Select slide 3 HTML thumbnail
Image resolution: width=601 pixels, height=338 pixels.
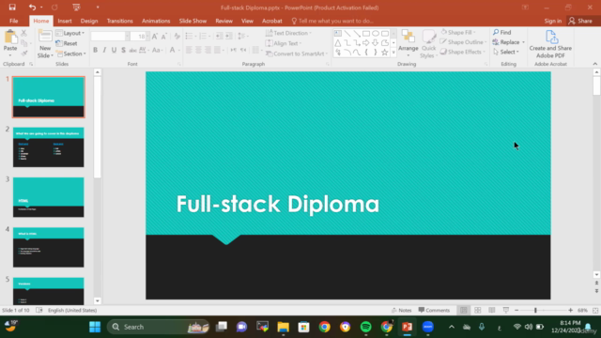pos(48,197)
